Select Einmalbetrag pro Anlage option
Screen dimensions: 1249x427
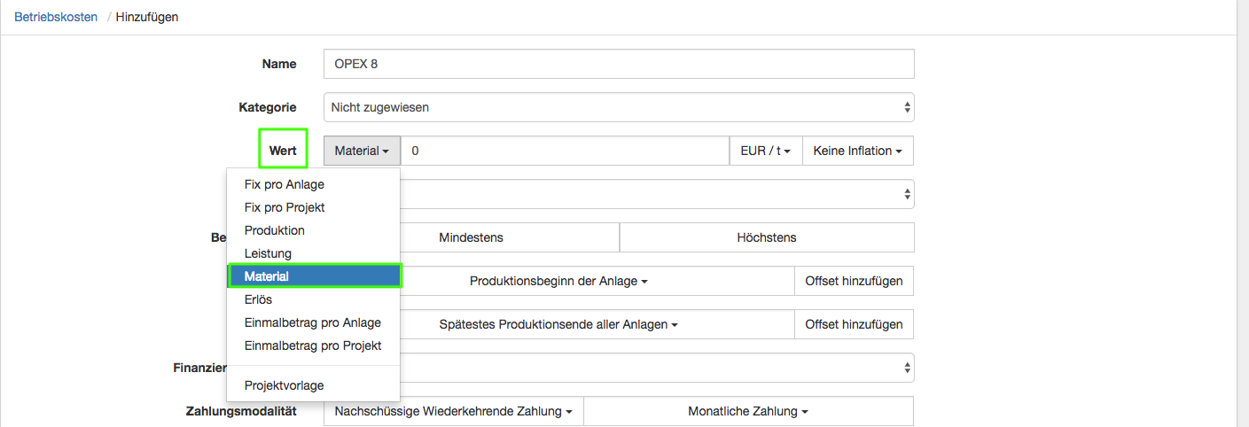[313, 322]
